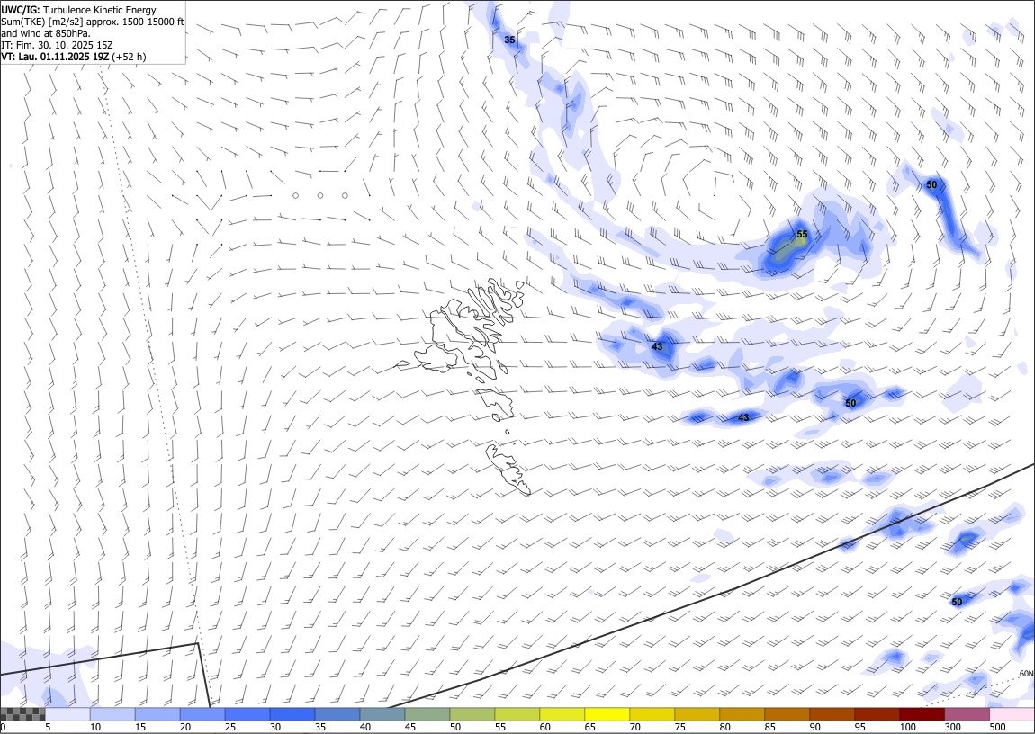
Task: Select the 80–85 orange legend swatch
Action: click(742, 714)
